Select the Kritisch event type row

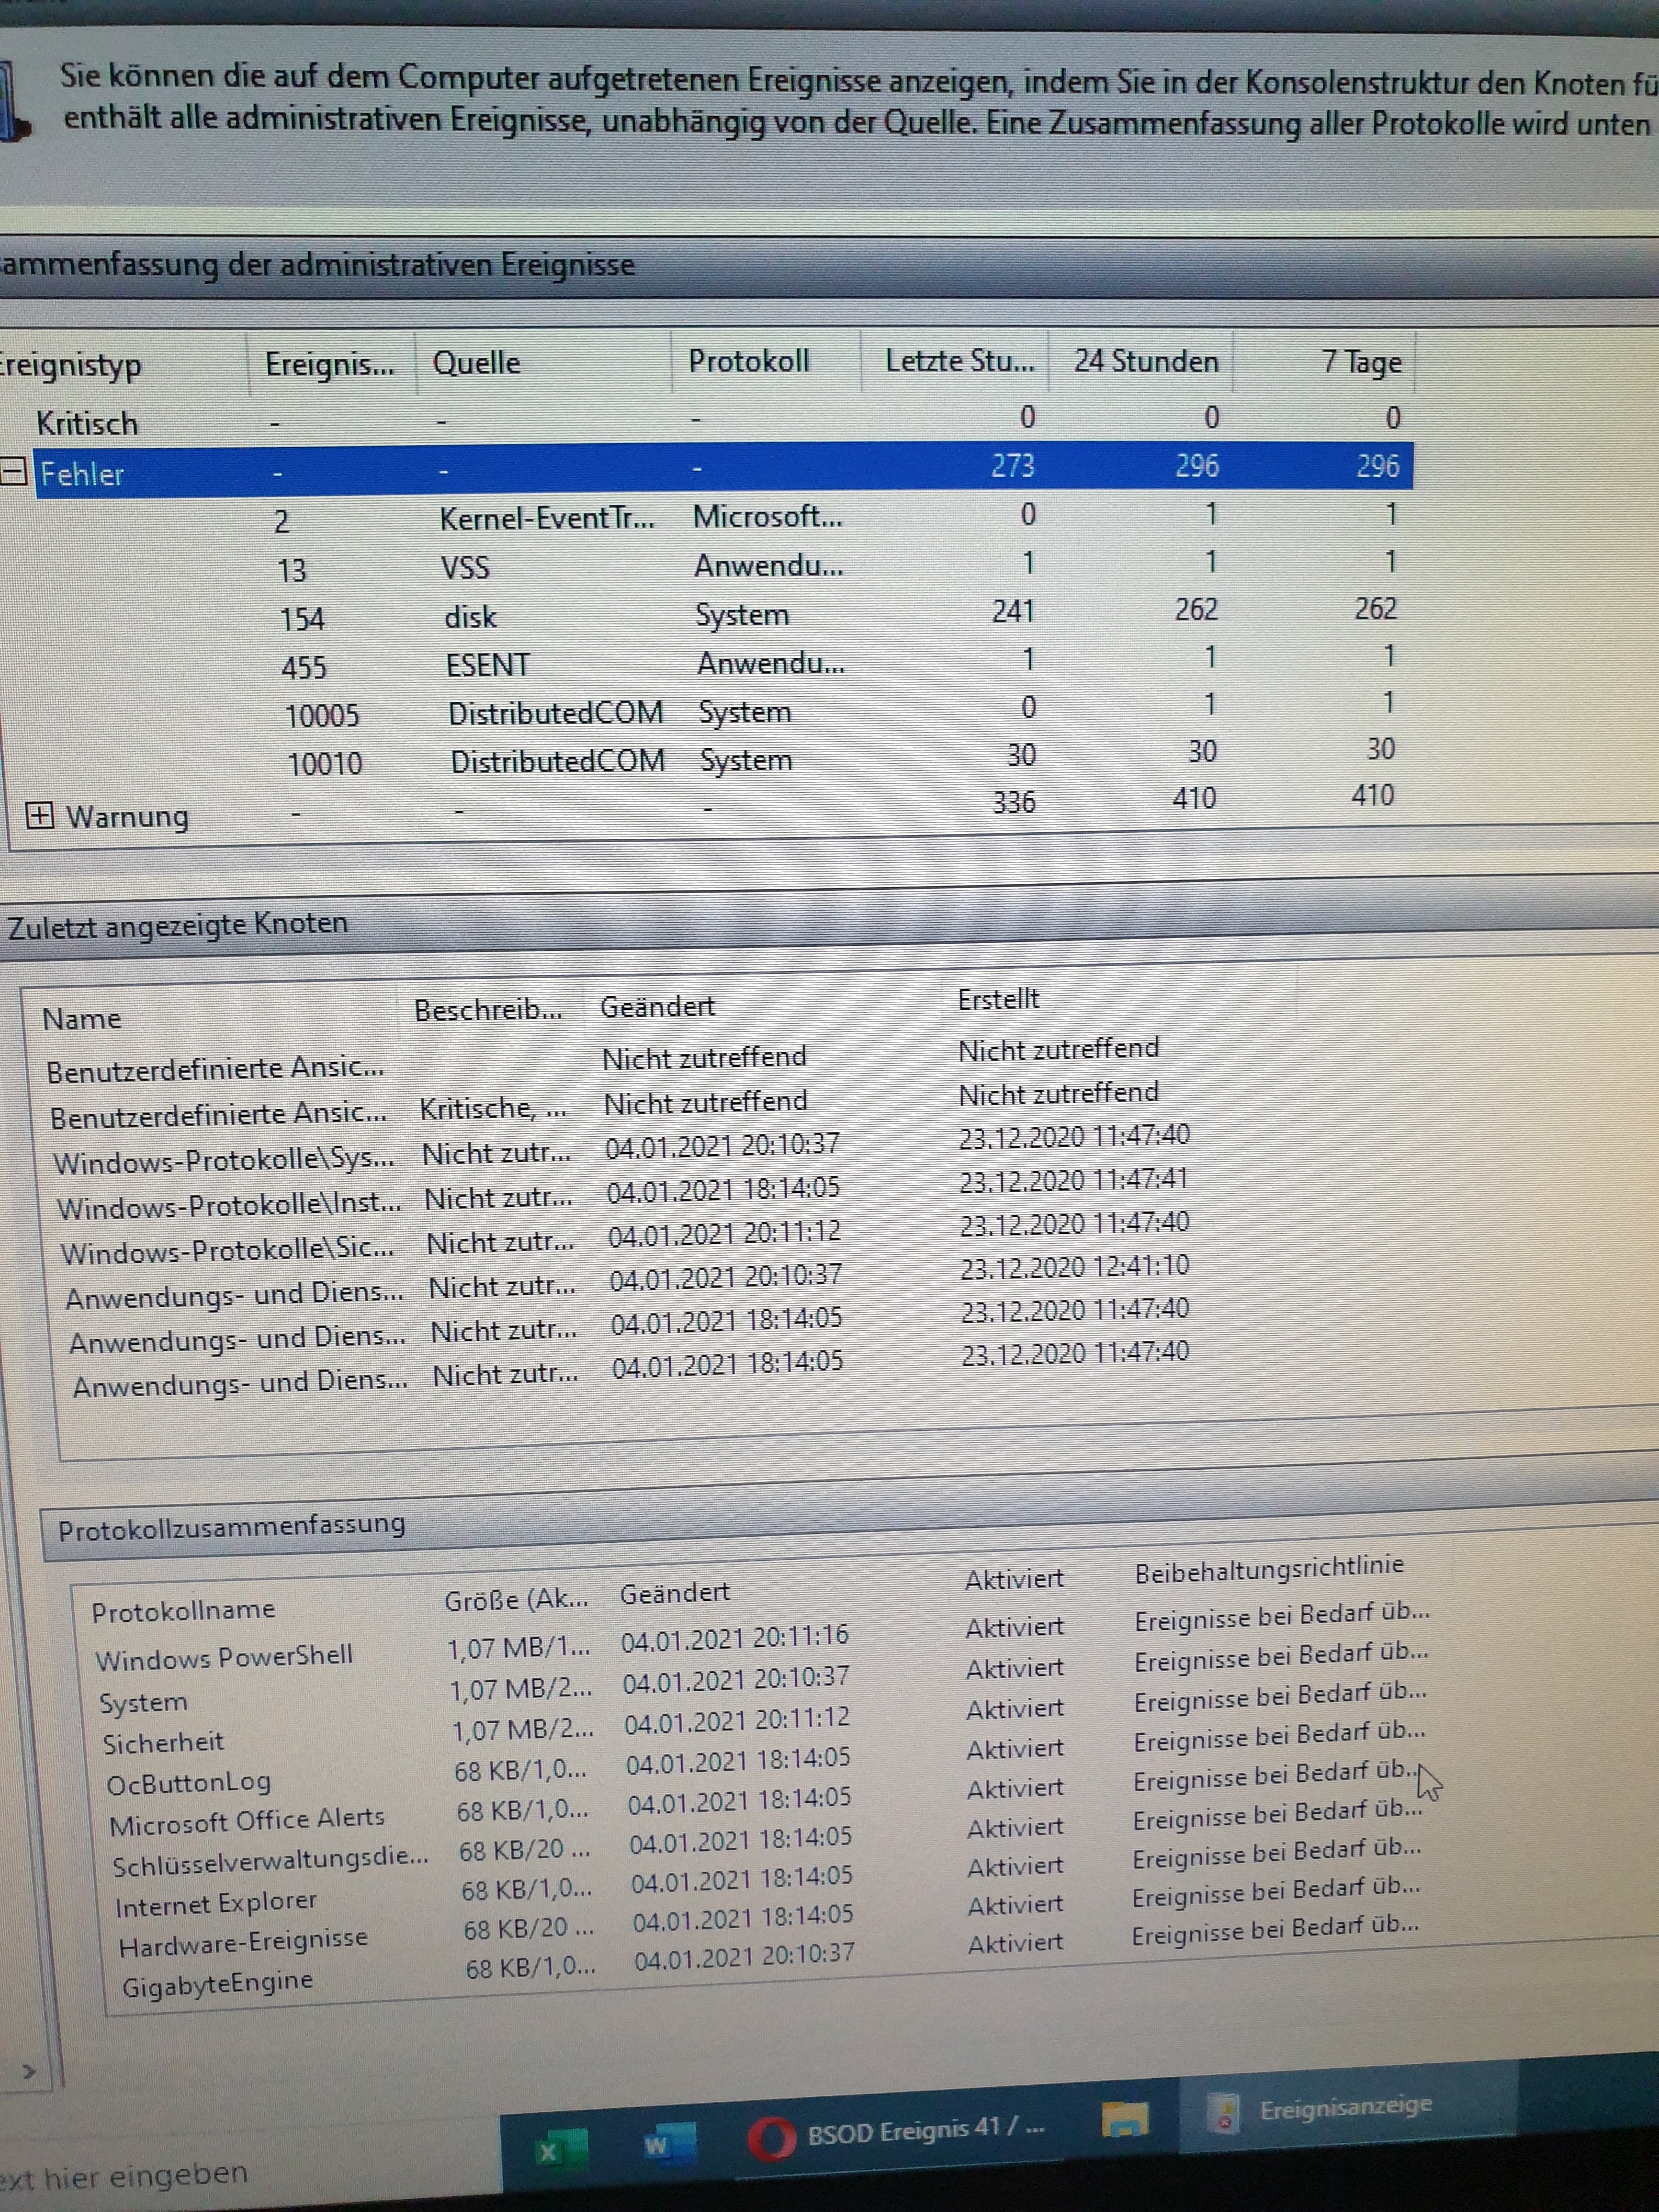tap(87, 423)
